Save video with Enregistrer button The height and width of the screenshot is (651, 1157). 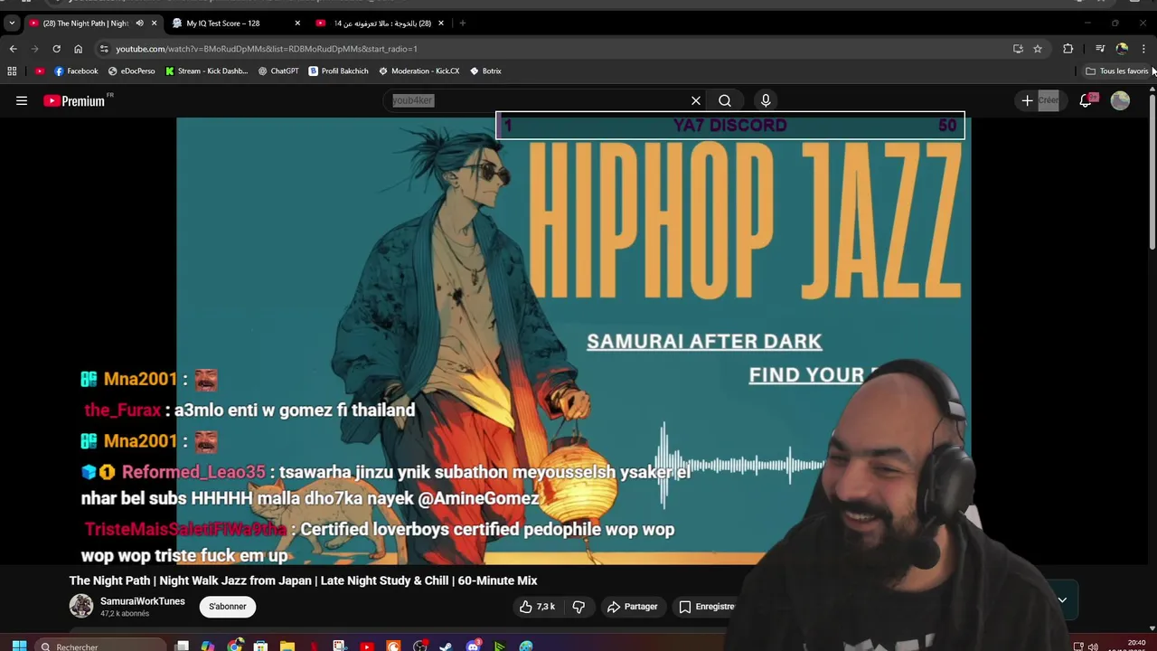[708, 607]
